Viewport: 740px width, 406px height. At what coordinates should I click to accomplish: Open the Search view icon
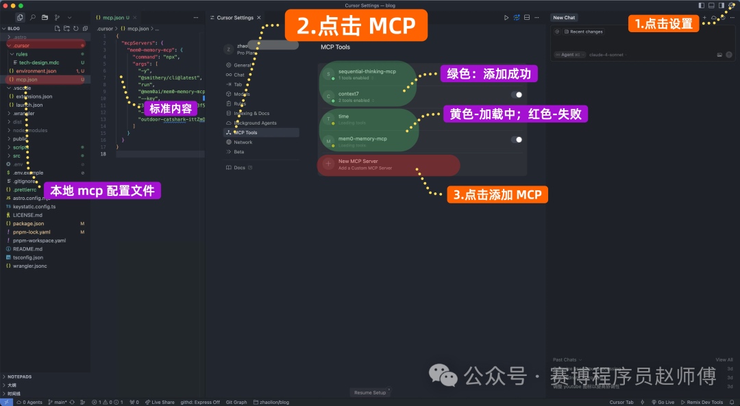coord(33,17)
